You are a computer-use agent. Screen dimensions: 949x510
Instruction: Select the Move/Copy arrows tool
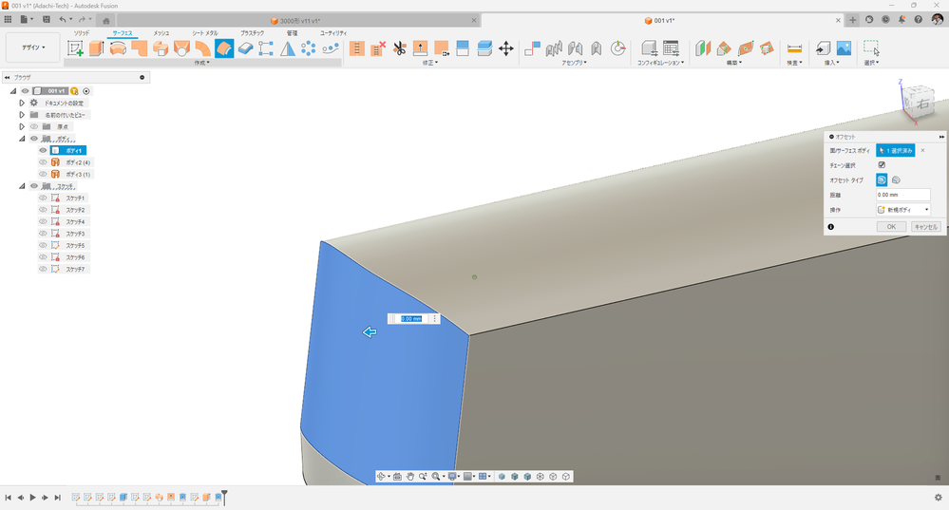(x=506, y=48)
